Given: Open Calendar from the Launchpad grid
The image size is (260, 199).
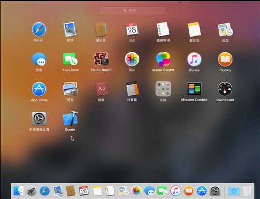Looking at the screenshot, I should coord(132,29).
